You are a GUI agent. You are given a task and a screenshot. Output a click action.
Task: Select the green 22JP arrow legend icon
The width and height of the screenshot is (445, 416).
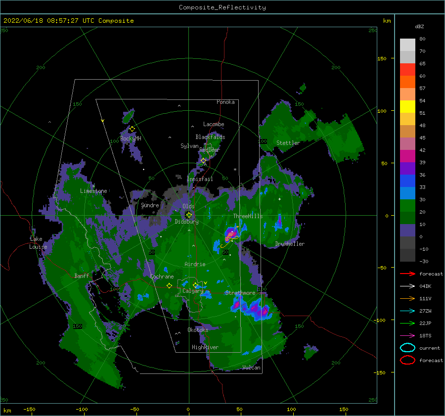click(407, 323)
